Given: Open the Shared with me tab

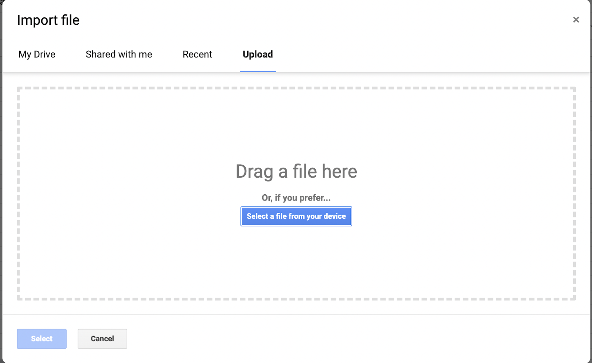Looking at the screenshot, I should (x=119, y=54).
